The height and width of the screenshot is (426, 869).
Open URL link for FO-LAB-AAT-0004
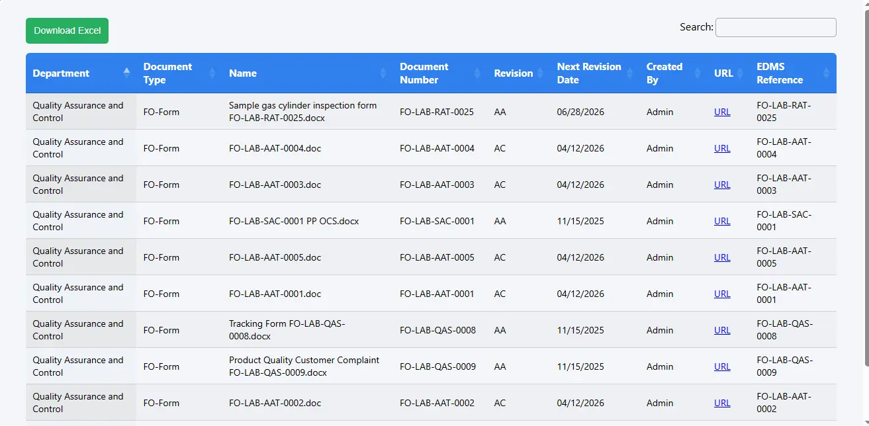pyautogui.click(x=722, y=148)
